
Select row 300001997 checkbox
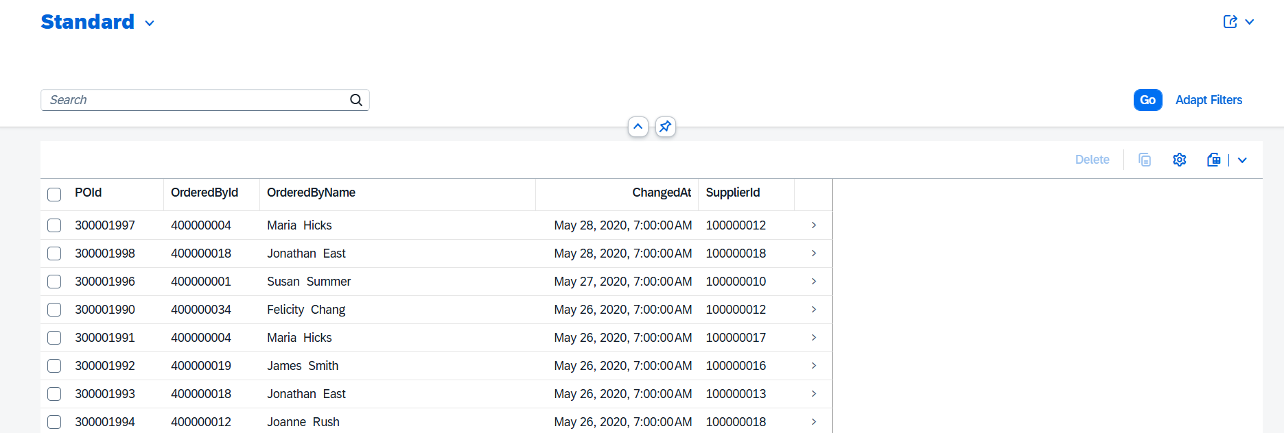(x=54, y=225)
